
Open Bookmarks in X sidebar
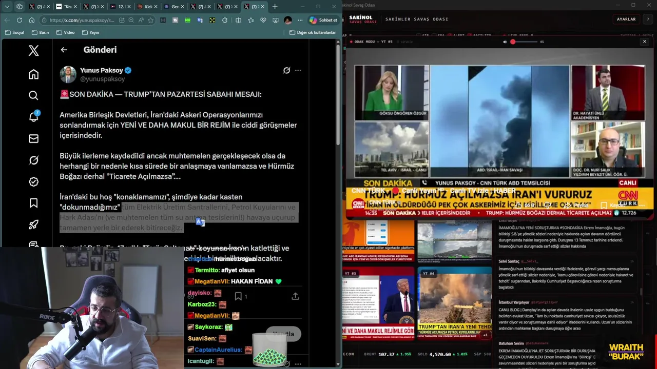tap(33, 203)
